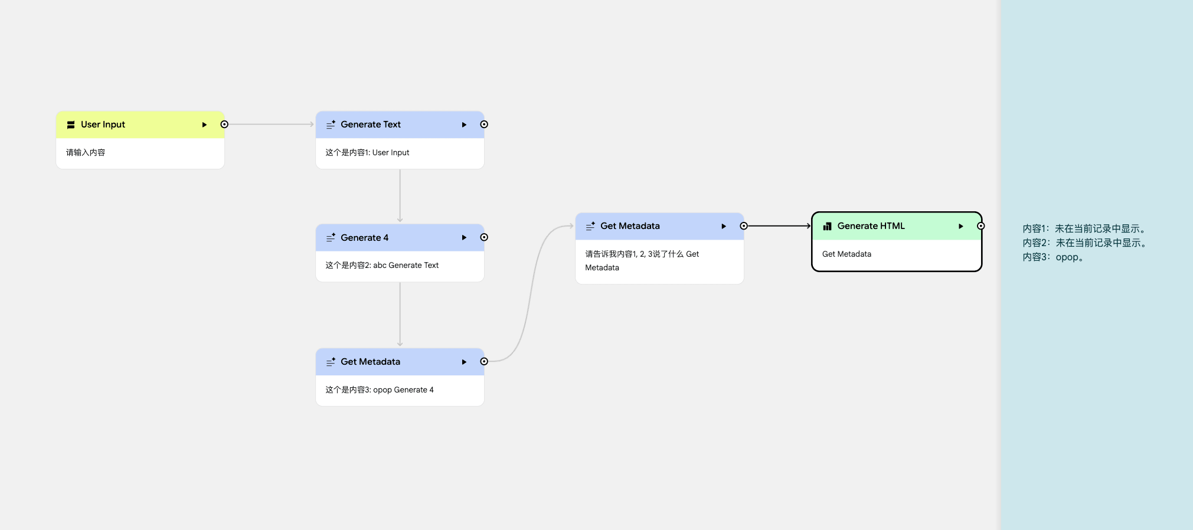Select the 这个是内容1 prompt in Generate Text

367,152
